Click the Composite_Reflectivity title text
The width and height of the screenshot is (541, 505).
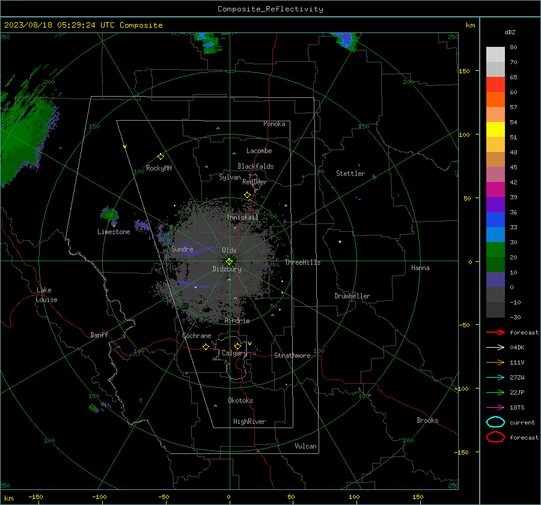coord(270,9)
